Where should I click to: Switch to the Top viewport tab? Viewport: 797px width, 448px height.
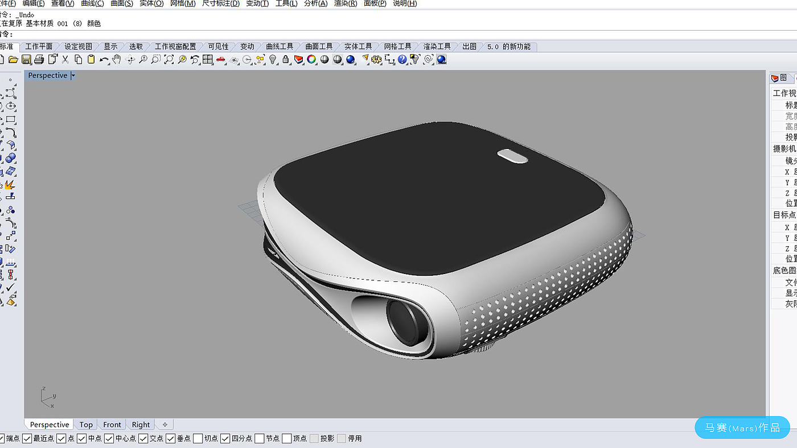[86, 425]
